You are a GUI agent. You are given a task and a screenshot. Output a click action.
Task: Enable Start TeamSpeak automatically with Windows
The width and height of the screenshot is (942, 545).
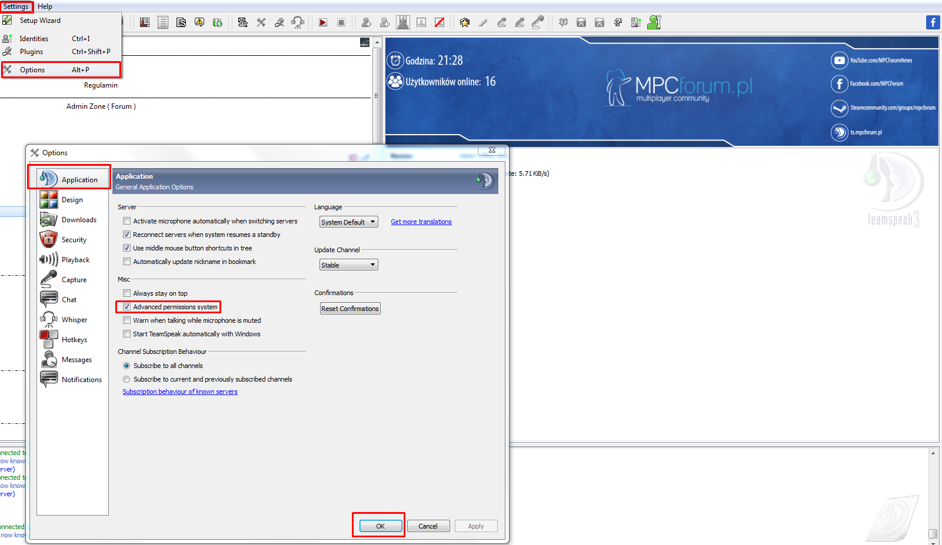pyautogui.click(x=127, y=334)
